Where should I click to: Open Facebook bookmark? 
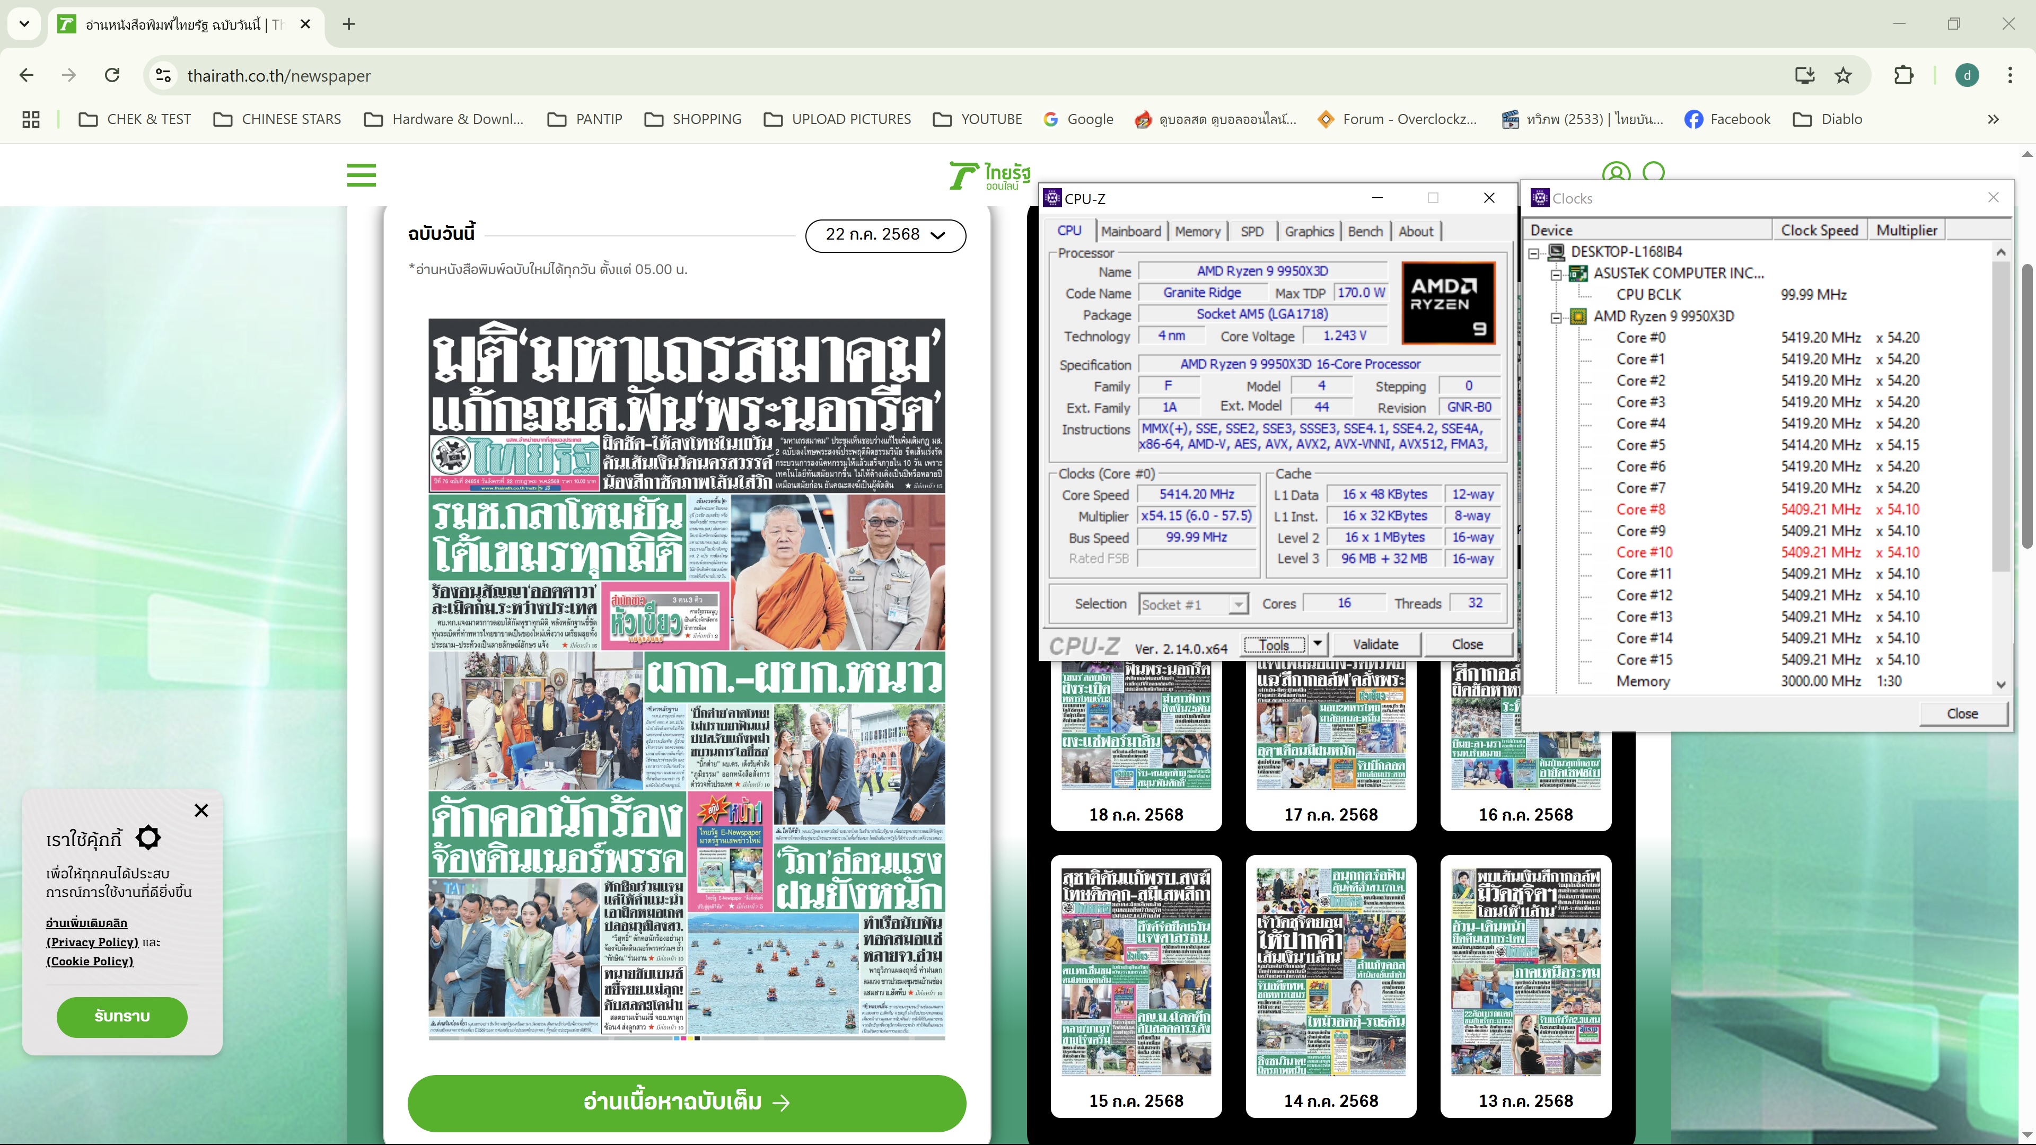click(x=1727, y=119)
